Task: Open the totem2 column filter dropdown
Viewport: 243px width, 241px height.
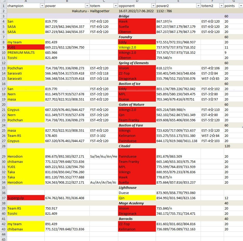Action: [221, 6]
